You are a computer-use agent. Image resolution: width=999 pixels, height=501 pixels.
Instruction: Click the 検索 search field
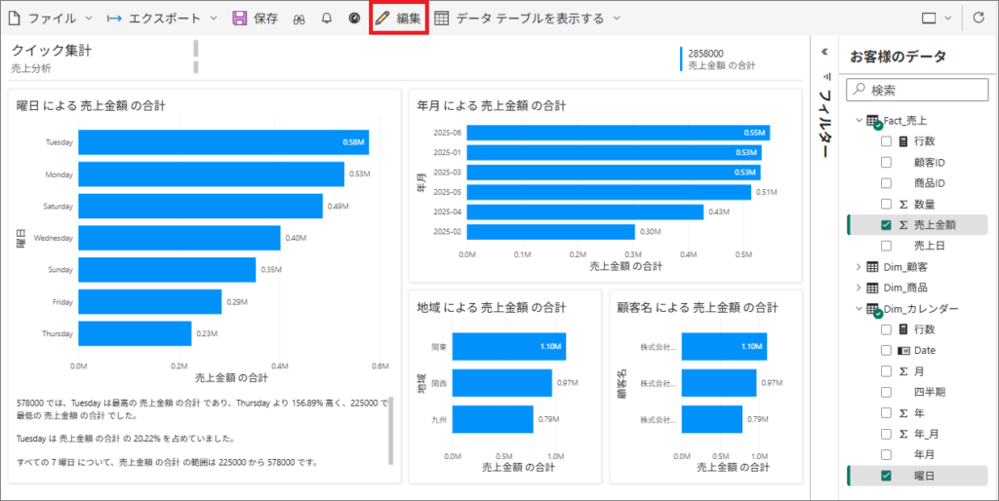coord(917,90)
